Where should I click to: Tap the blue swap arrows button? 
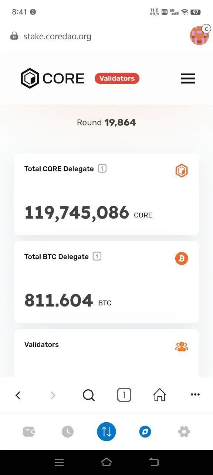click(106, 432)
